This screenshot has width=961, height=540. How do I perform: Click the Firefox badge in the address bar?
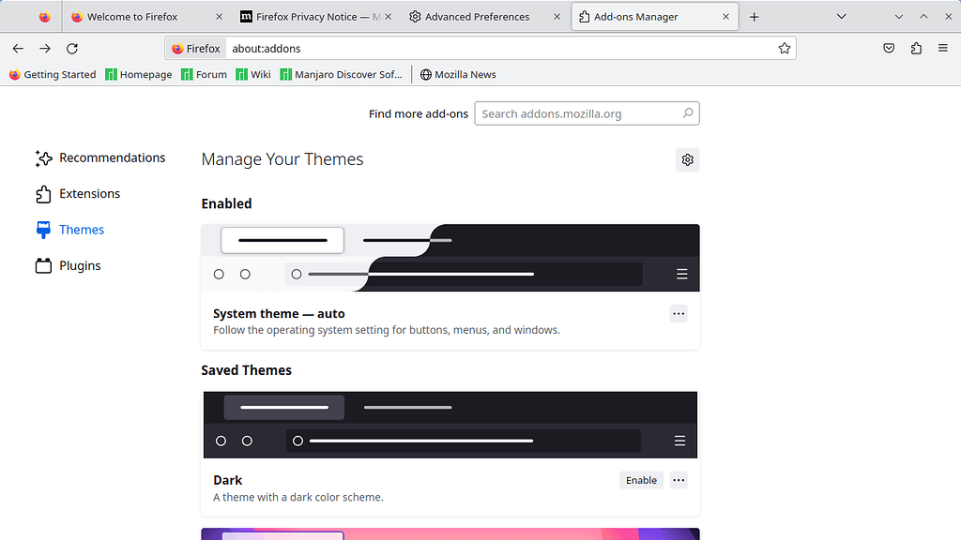195,48
